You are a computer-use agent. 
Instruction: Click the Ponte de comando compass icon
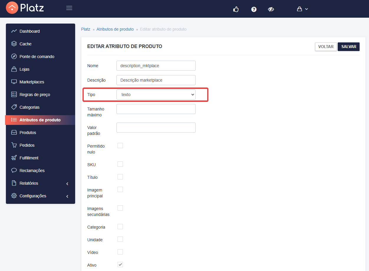click(14, 57)
